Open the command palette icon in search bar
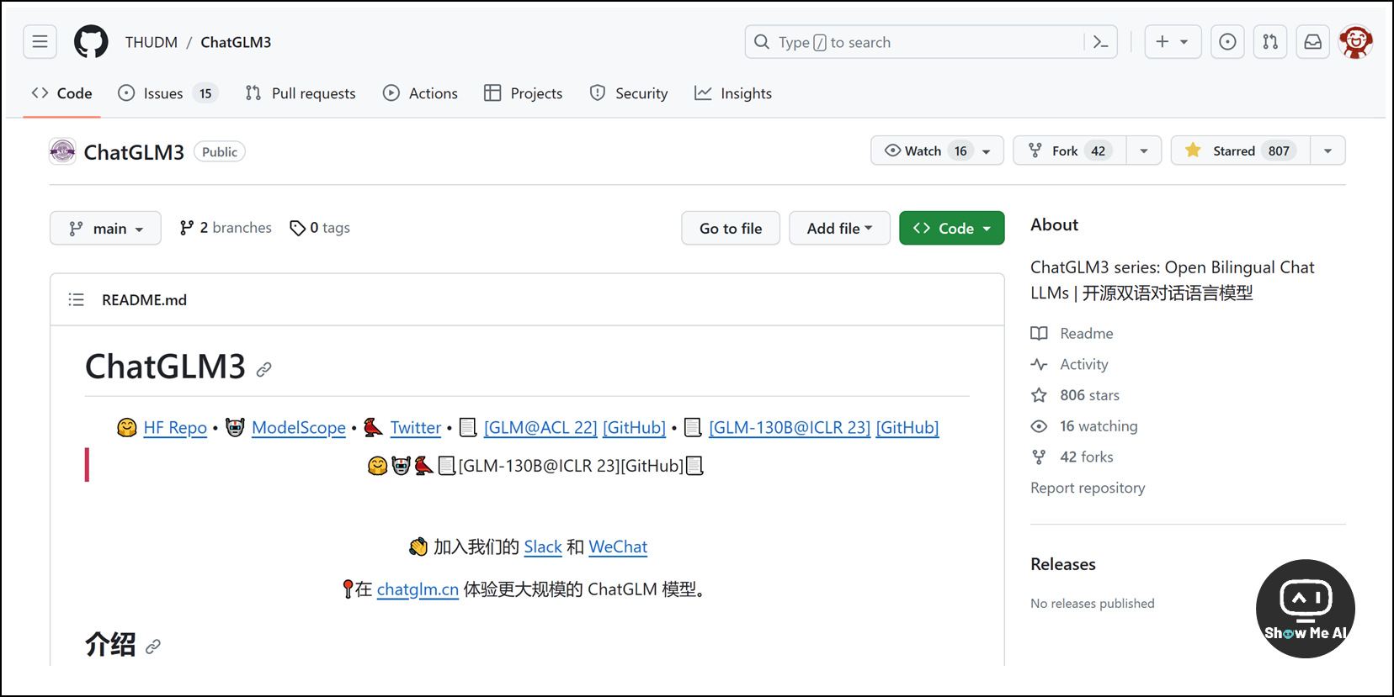This screenshot has width=1394, height=697. [1100, 42]
